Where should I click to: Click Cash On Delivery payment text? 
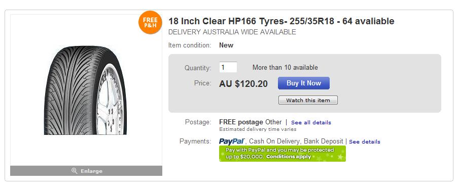274,141
